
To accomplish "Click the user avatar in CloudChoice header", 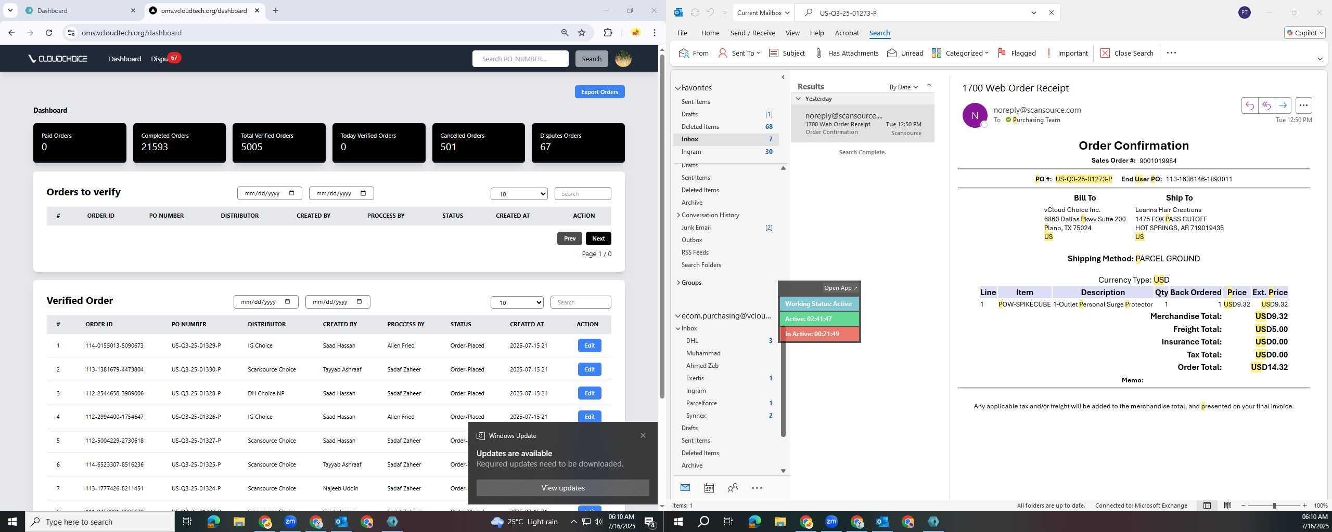I will click(623, 59).
